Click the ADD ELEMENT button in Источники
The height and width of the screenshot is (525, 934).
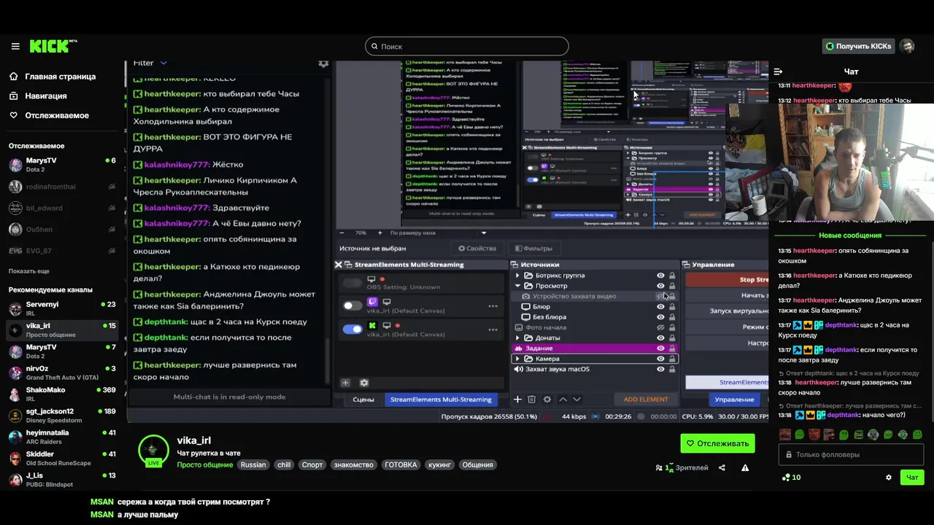click(x=646, y=400)
